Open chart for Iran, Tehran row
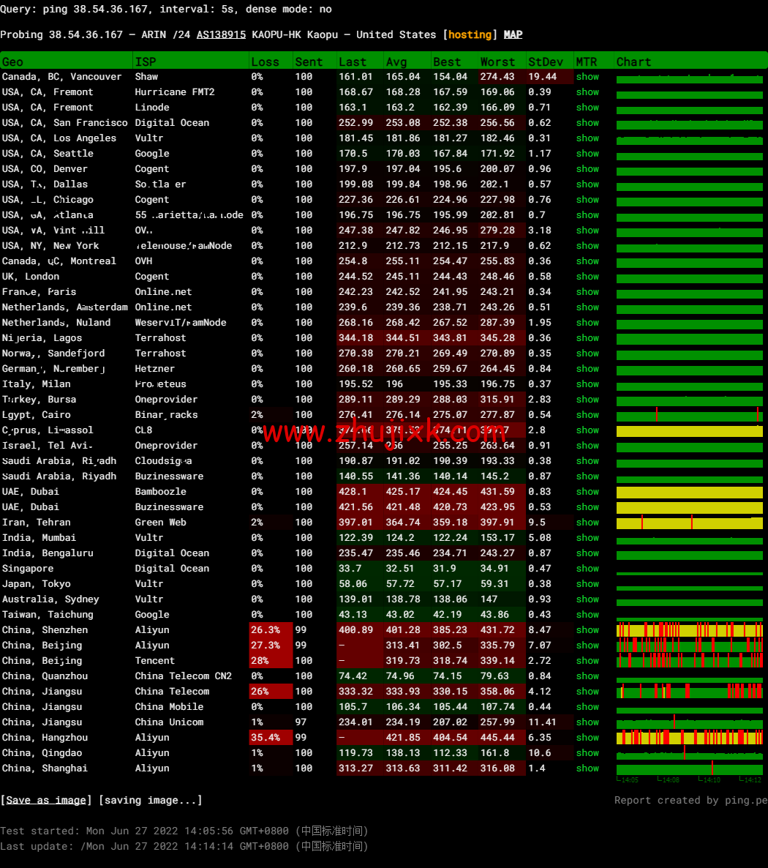Viewport: 768px width, 868px height. 689,523
